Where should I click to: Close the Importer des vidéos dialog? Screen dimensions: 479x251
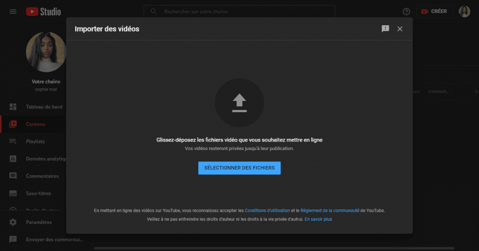[399, 29]
